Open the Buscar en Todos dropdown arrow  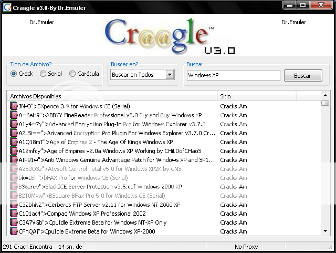(170, 75)
